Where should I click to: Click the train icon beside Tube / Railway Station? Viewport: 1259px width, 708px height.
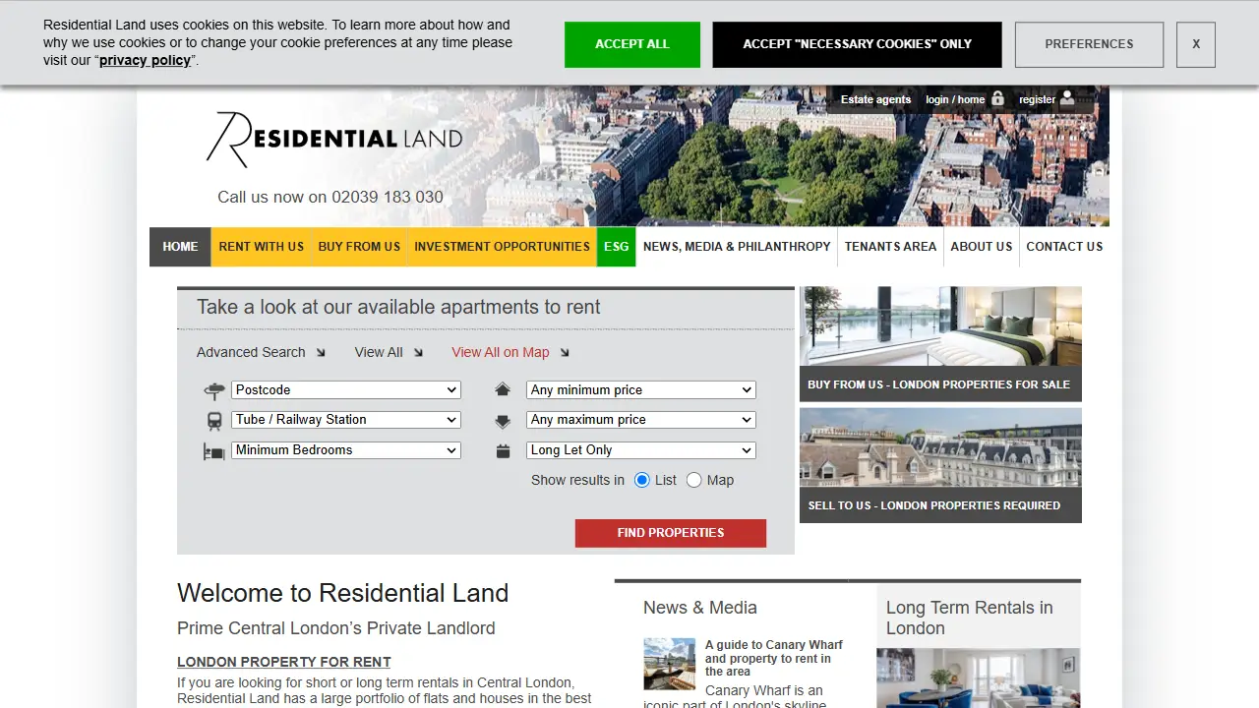(x=214, y=421)
